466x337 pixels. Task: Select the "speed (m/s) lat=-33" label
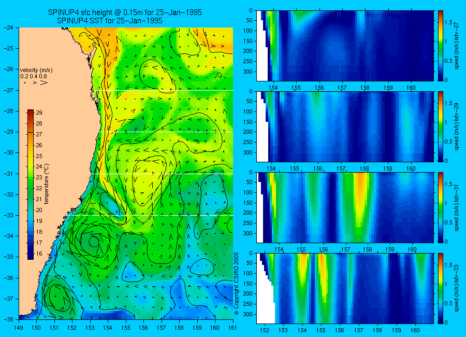[457, 288]
